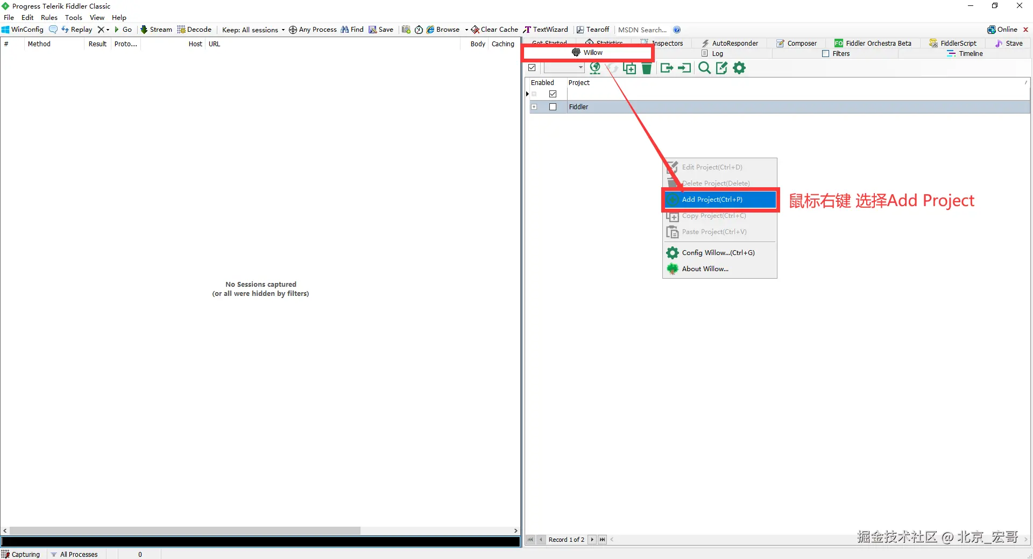1033x559 pixels.
Task: Click the MSDN help question icon
Action: (677, 30)
